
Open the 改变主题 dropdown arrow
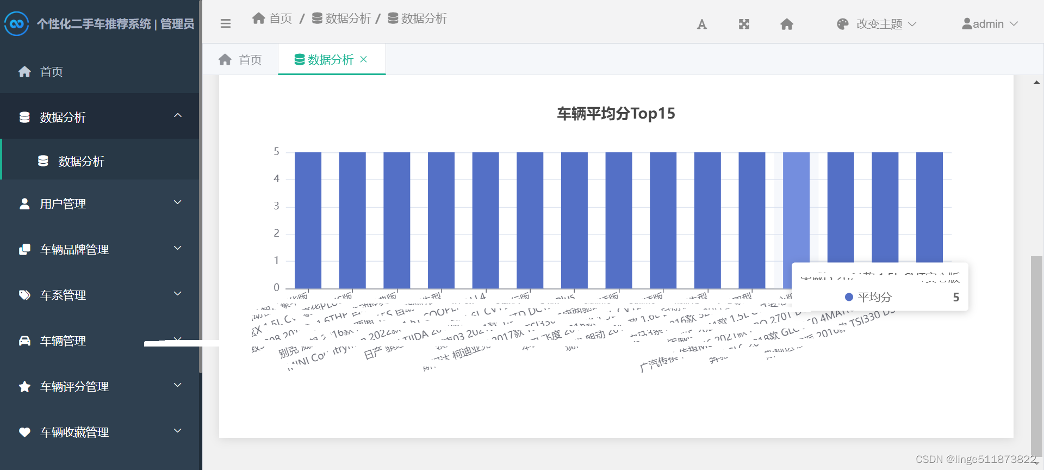[912, 24]
